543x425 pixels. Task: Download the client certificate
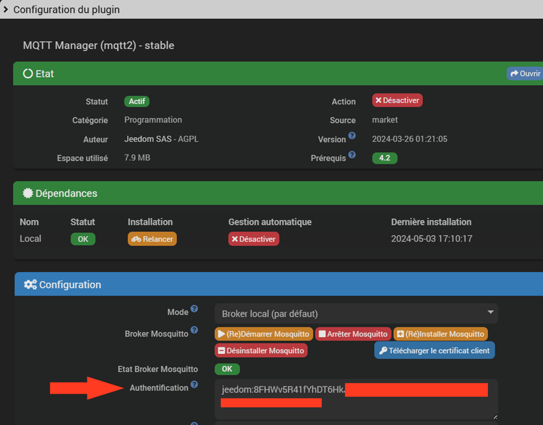(434, 350)
